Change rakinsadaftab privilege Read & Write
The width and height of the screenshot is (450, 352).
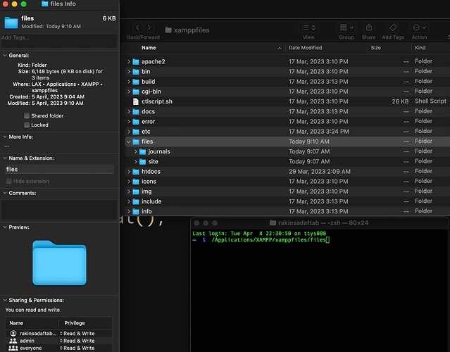77,334
